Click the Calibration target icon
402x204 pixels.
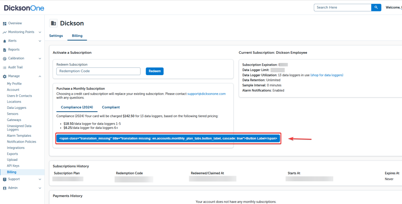click(5, 59)
